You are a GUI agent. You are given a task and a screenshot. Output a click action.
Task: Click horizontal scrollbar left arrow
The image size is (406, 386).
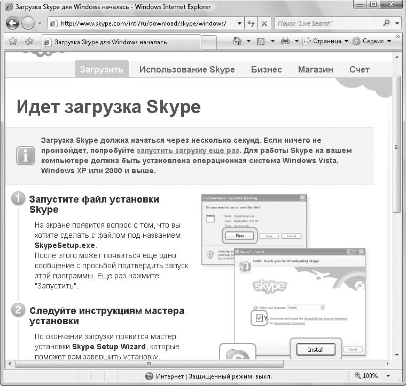10,364
